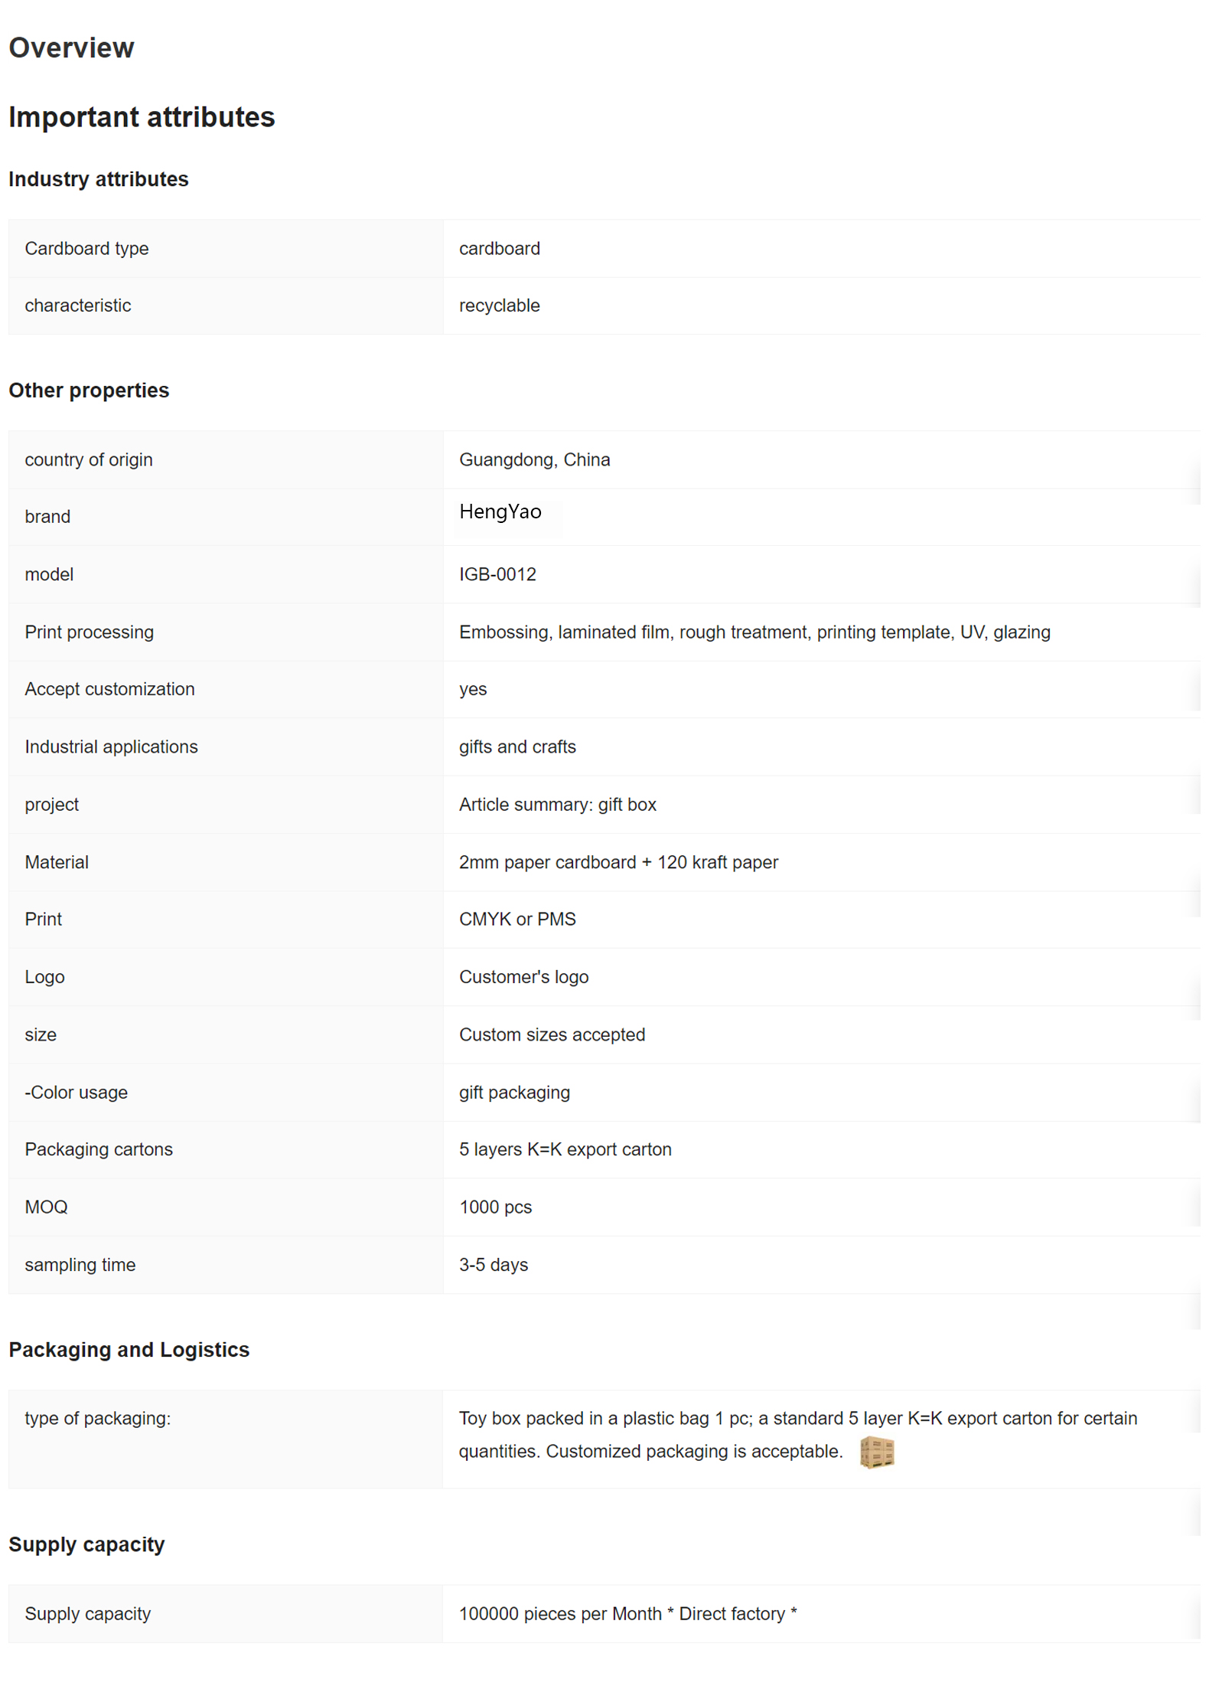This screenshot has height=1686, width=1209.
Task: Click the gifts and crafts value
Action: [517, 747]
